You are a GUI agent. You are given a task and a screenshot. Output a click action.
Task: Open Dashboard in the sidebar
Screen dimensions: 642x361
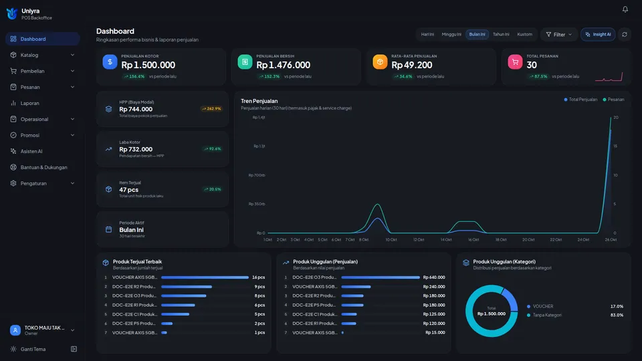click(x=43, y=39)
